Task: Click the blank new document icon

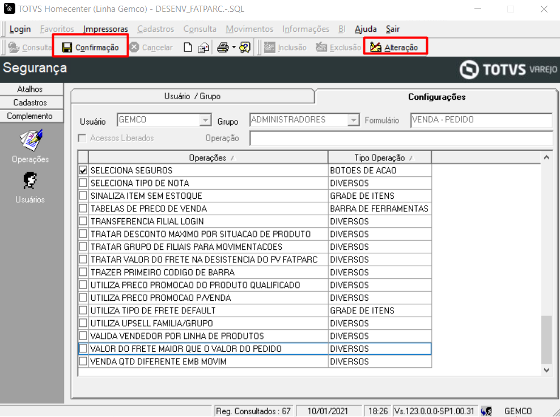Action: pyautogui.click(x=188, y=48)
